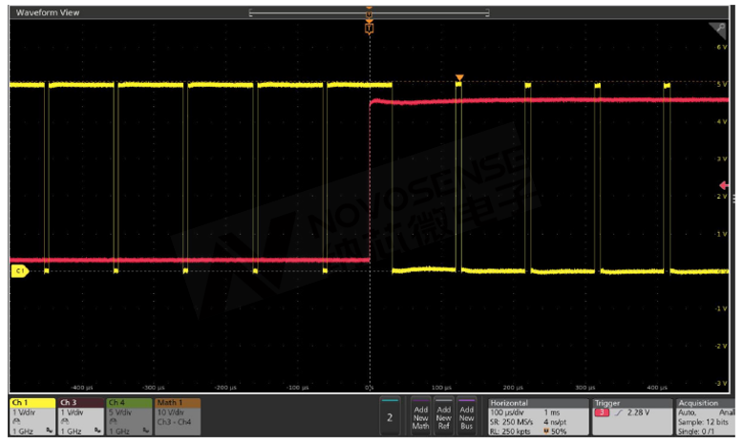This screenshot has width=743, height=444.
Task: Click the corner fold icon in waveform view
Action: pyautogui.click(x=720, y=28)
